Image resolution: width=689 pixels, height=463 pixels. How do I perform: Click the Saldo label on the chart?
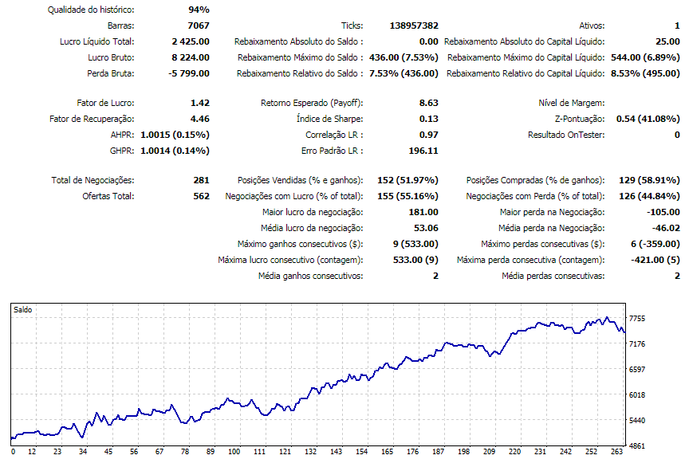click(x=23, y=309)
